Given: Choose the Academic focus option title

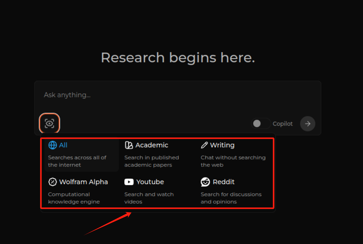Looking at the screenshot, I should 152,145.
